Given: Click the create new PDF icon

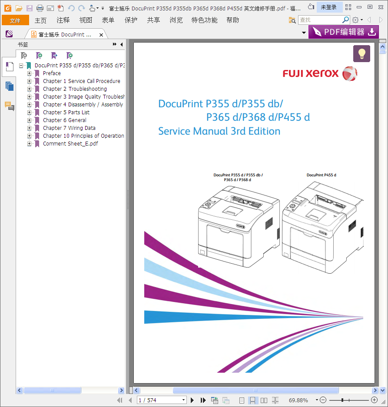Looking at the screenshot, I should coord(60,8).
